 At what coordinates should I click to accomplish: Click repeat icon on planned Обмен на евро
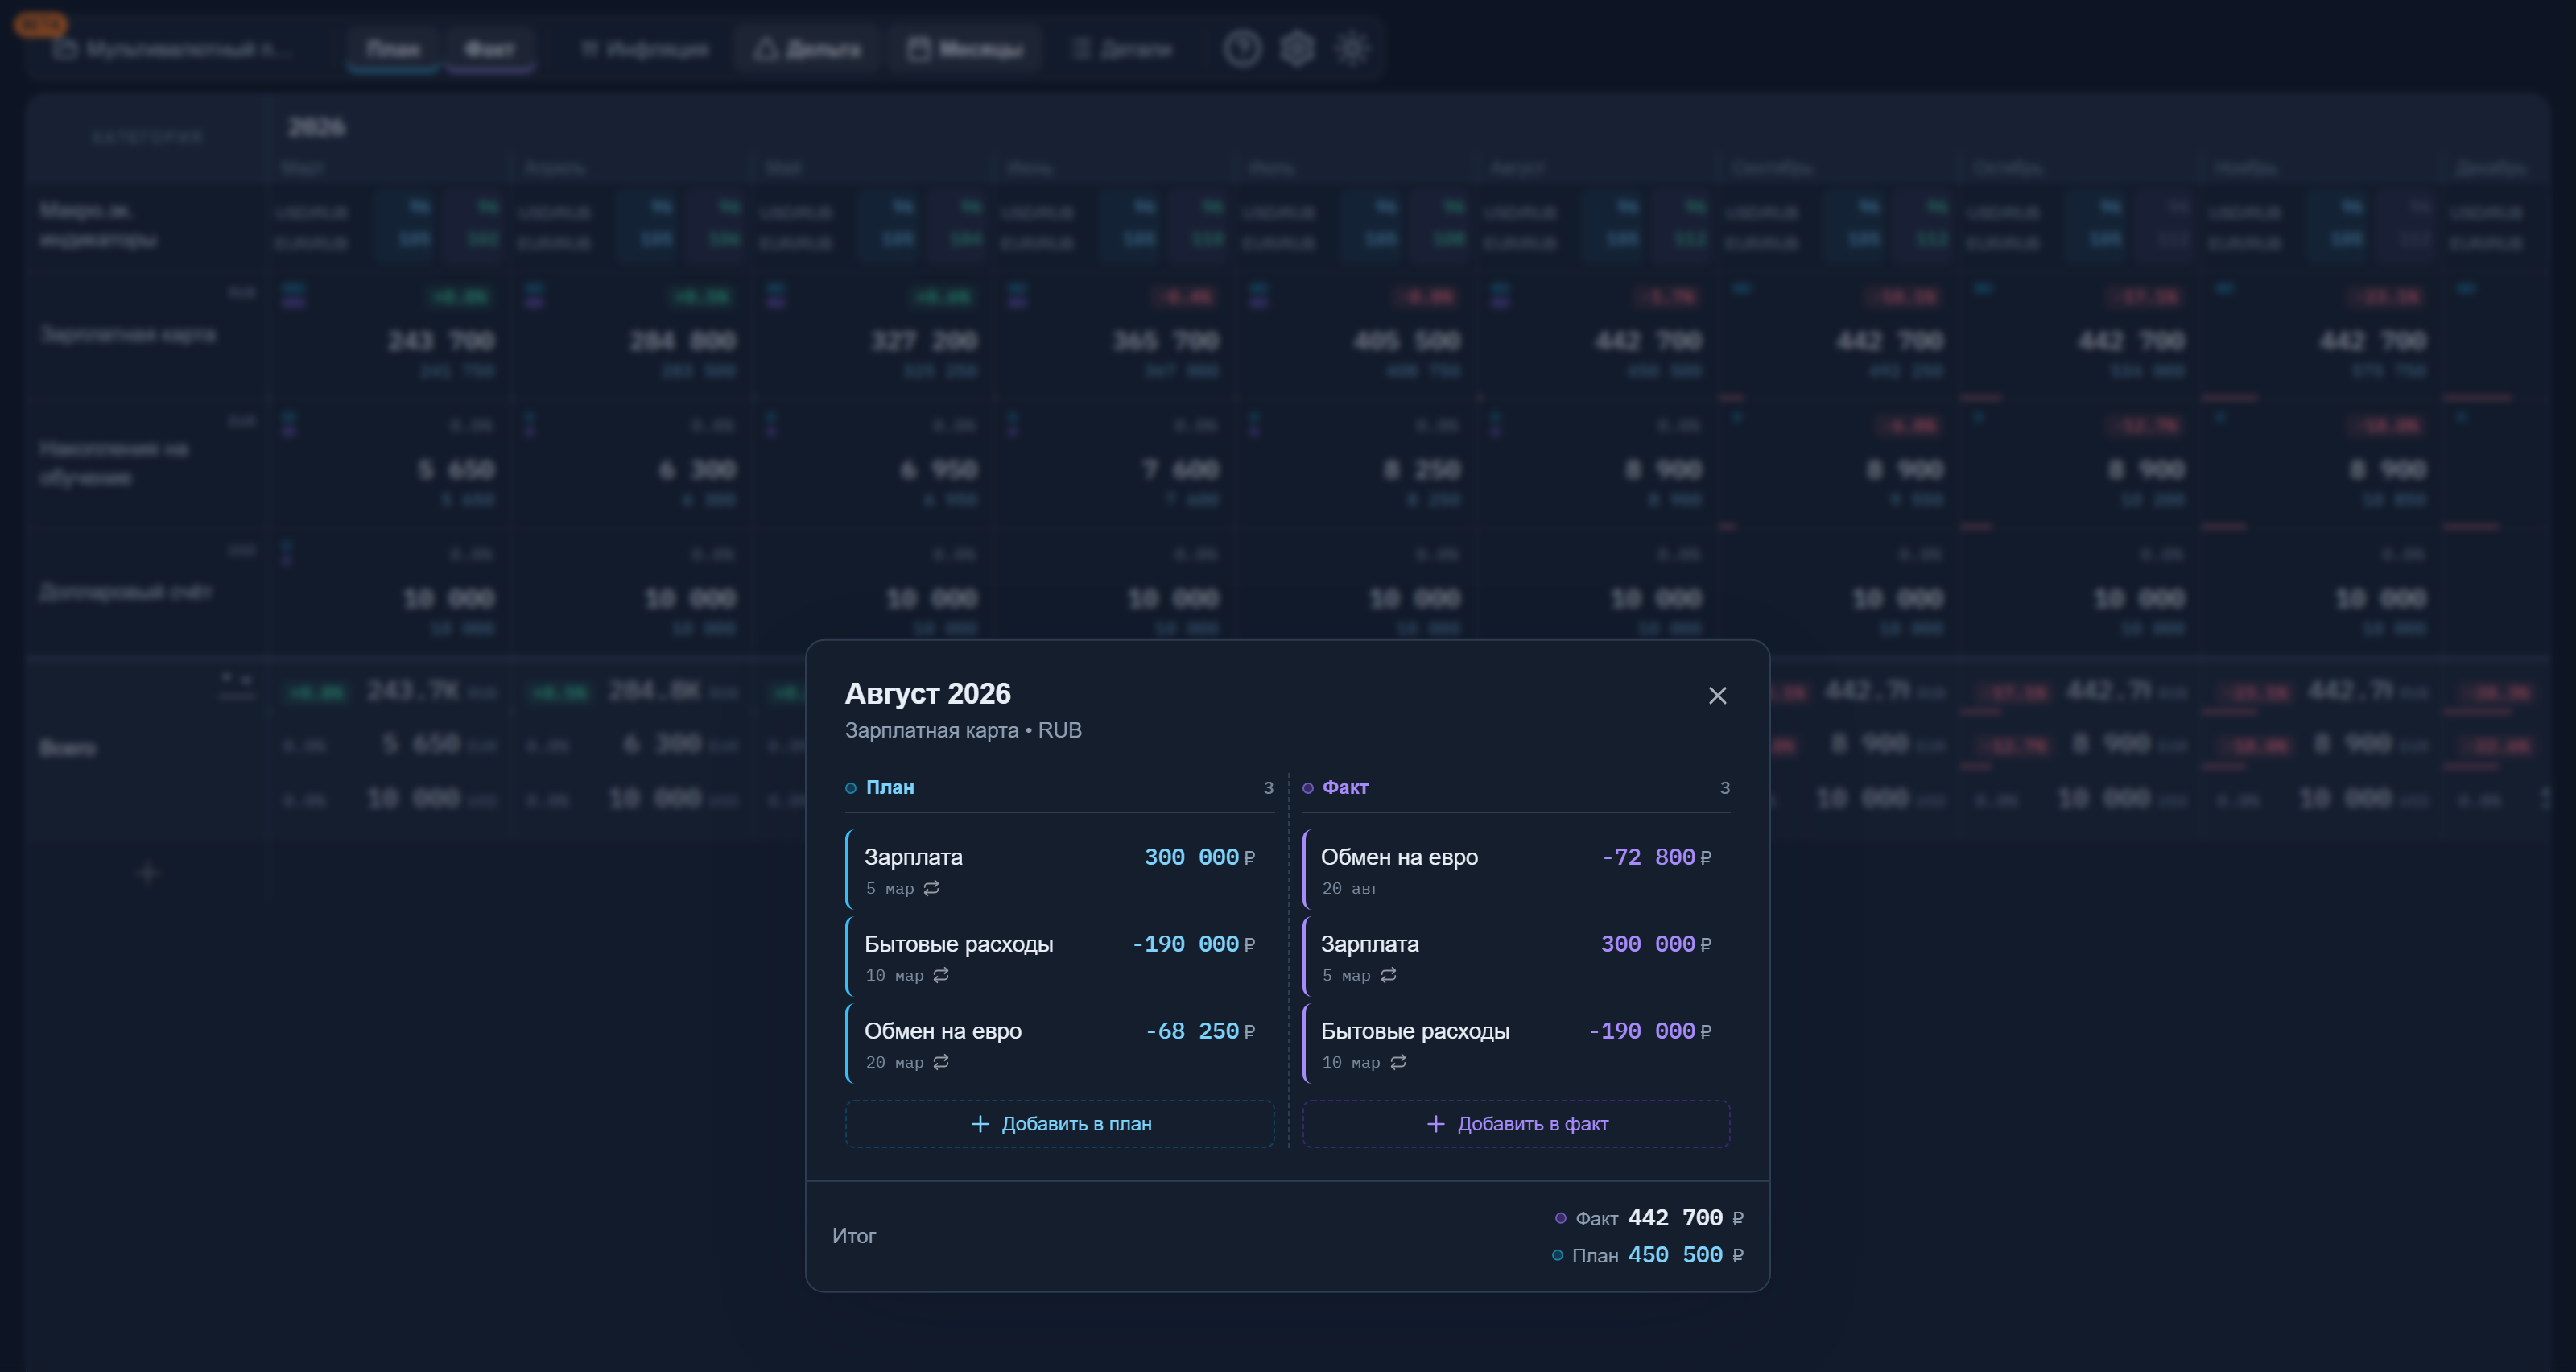(941, 1062)
